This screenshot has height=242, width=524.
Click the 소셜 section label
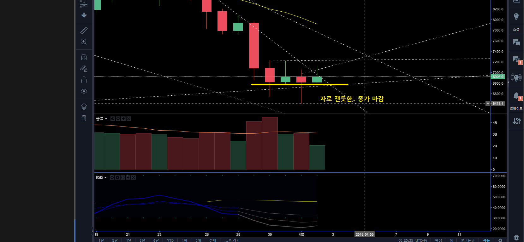click(516, 30)
